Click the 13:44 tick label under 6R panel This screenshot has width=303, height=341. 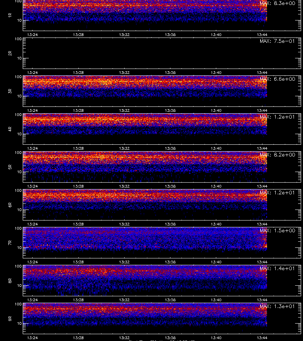[x=262, y=224]
